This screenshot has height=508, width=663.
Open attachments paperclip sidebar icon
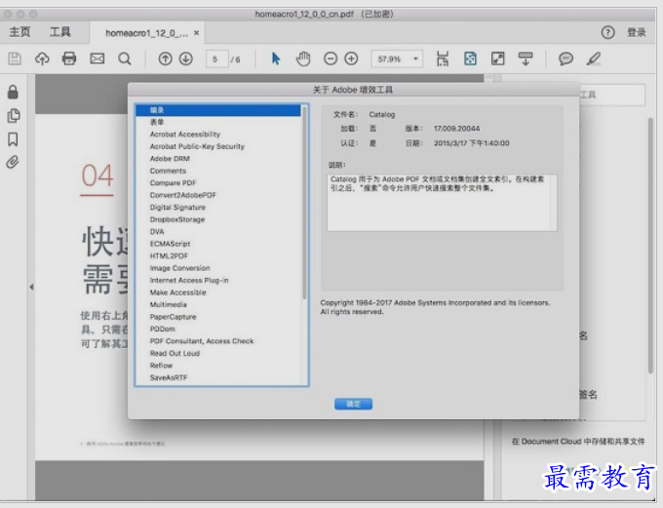click(x=13, y=162)
